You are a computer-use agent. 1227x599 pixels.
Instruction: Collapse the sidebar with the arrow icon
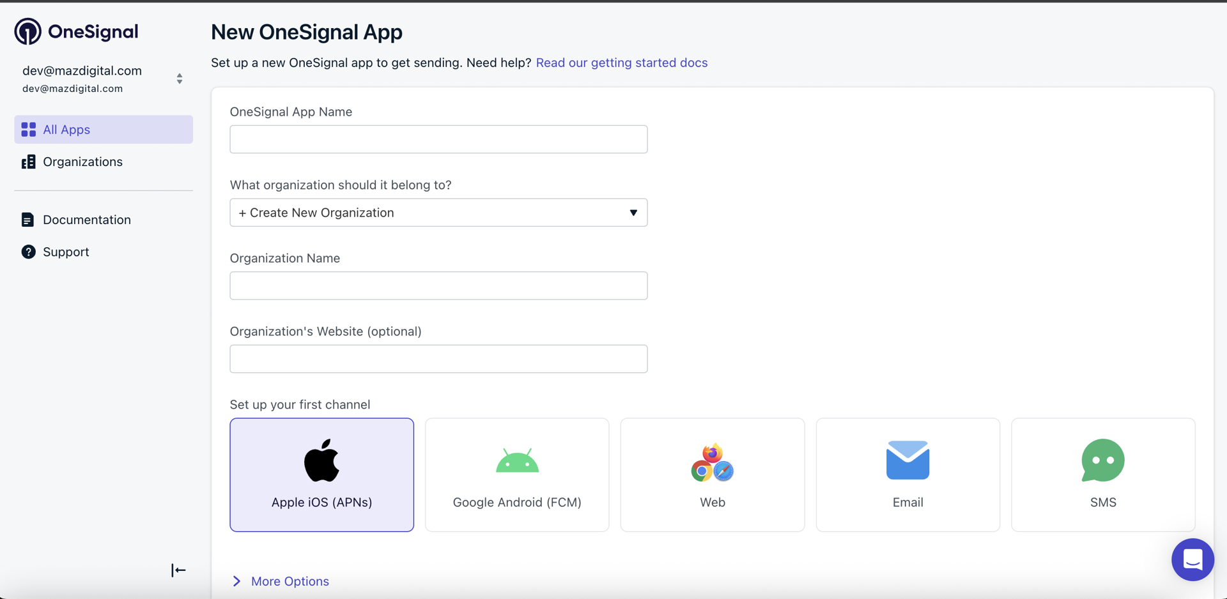tap(178, 570)
